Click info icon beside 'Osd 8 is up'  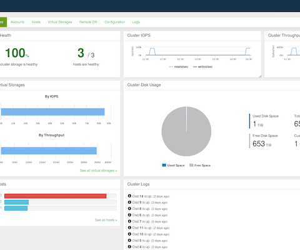click(x=129, y=209)
